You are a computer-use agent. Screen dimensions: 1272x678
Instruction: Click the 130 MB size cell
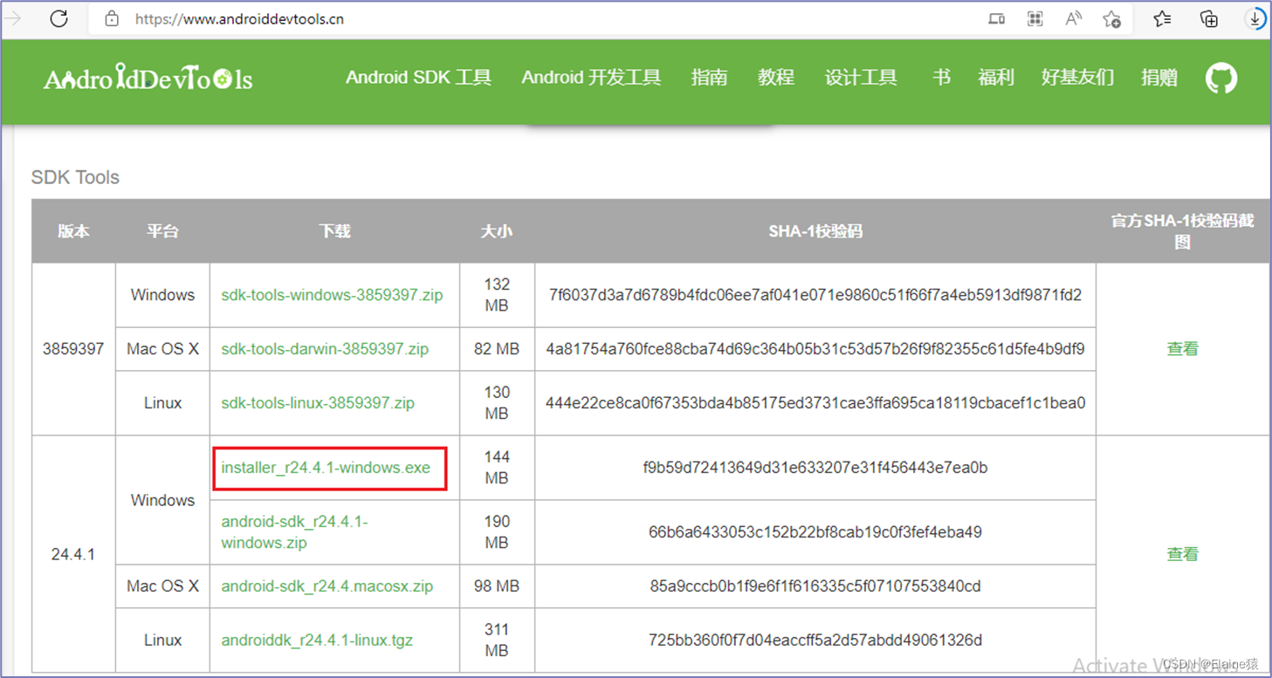[497, 403]
